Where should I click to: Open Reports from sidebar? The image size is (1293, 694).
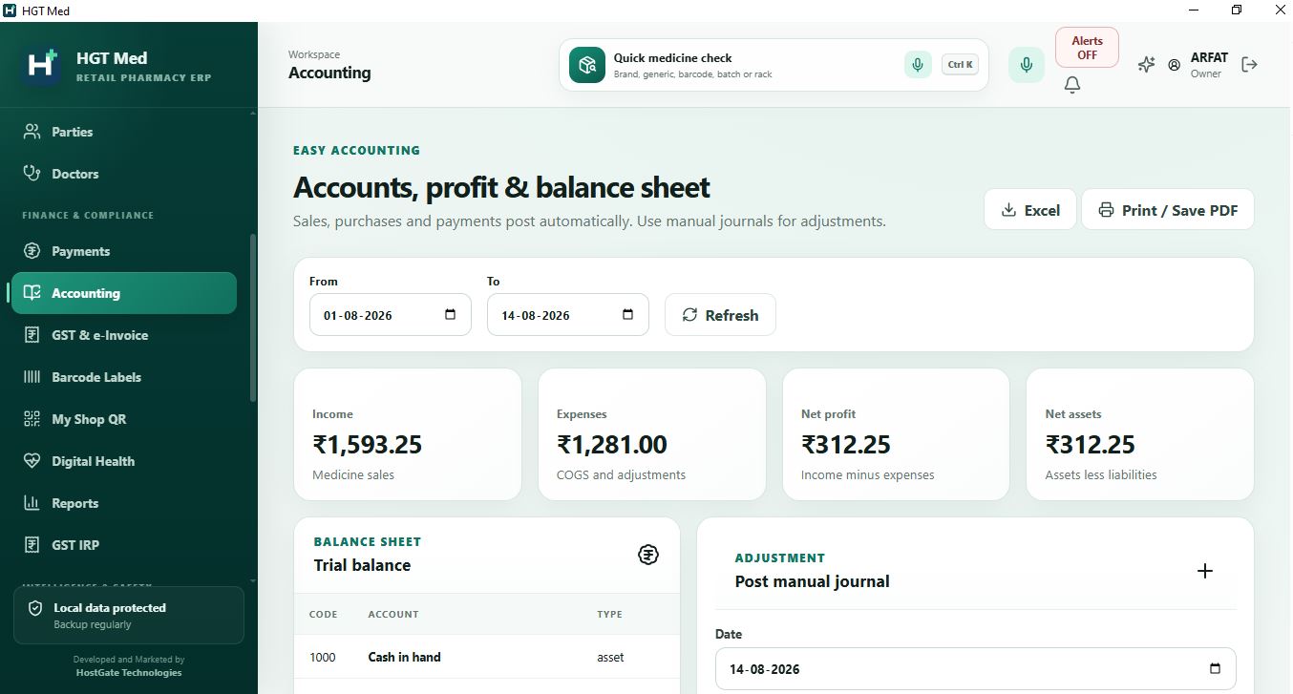click(x=124, y=503)
